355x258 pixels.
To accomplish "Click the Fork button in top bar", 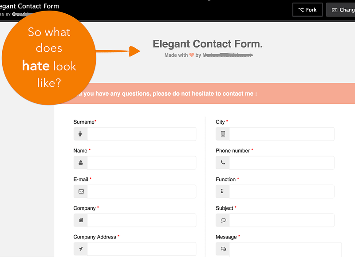I will (x=308, y=10).
